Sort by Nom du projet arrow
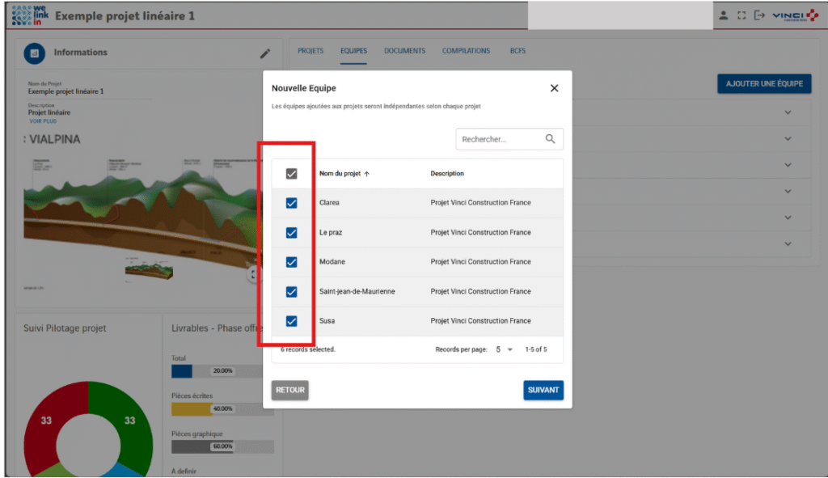828x478 pixels. (x=367, y=174)
